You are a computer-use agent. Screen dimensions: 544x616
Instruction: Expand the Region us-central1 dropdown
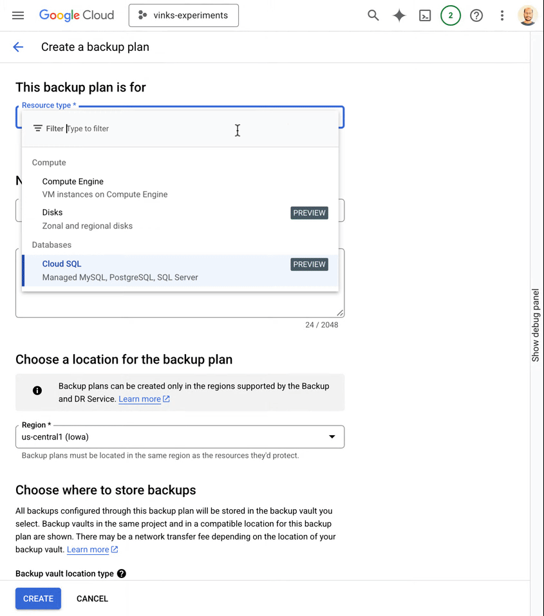(180, 437)
